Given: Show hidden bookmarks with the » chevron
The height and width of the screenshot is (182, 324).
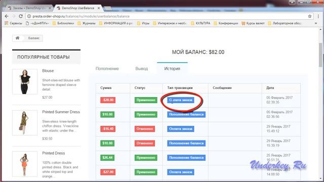Looking at the screenshot, I should coord(316,23).
